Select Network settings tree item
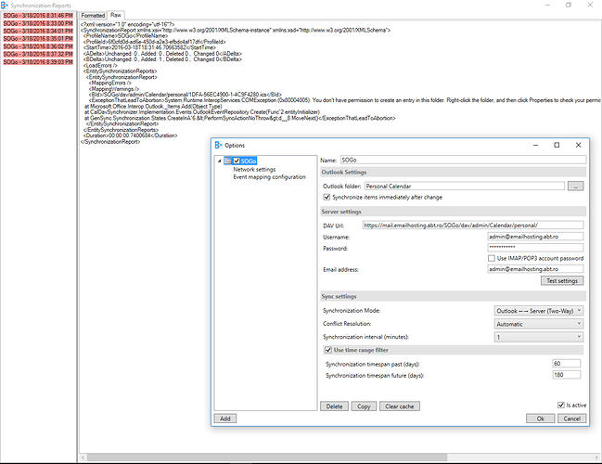Viewport: 602px width, 464px height. click(254, 170)
